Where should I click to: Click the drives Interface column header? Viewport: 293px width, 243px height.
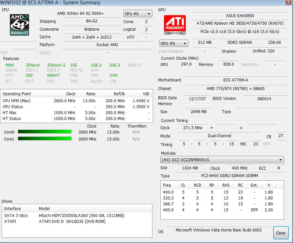point(19,208)
